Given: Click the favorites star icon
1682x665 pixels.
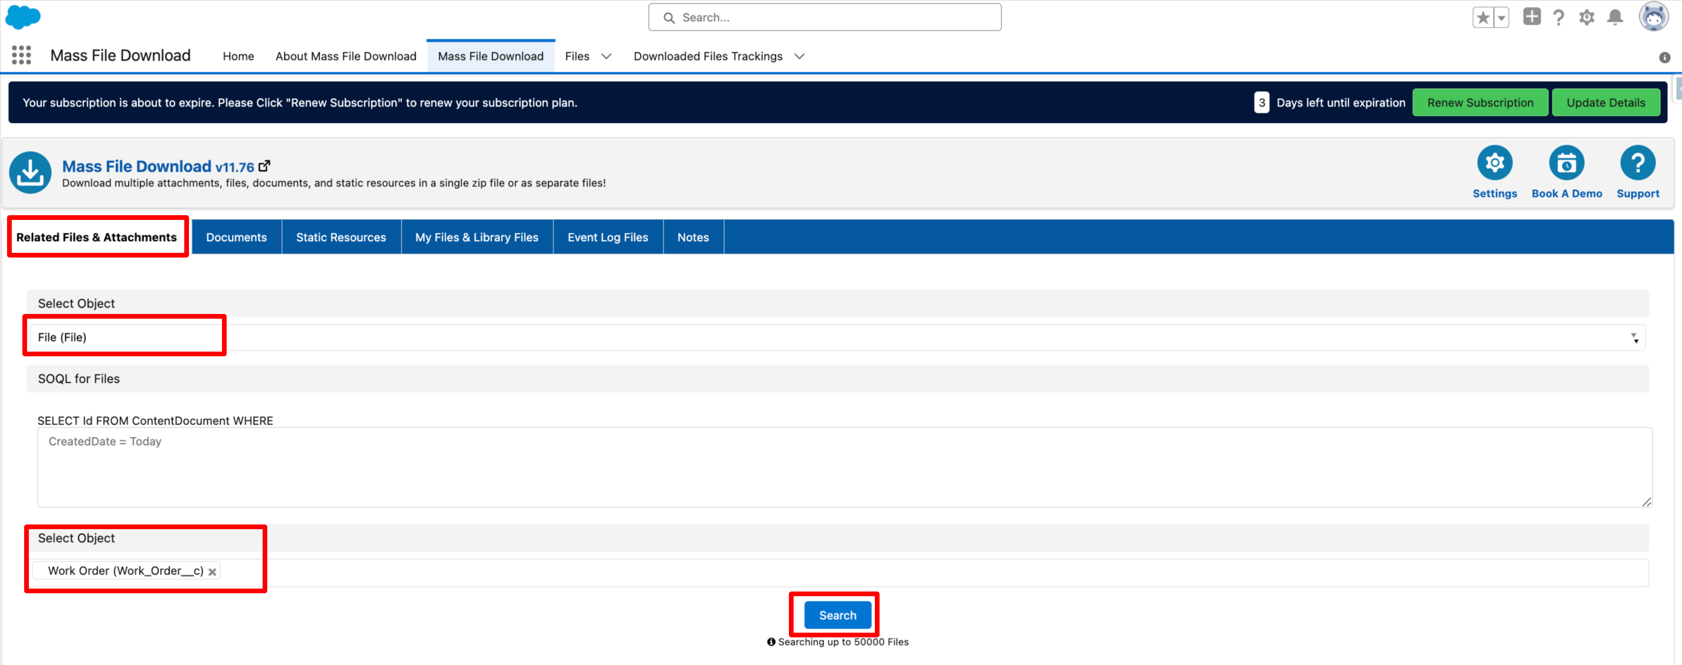Looking at the screenshot, I should click(1483, 18).
